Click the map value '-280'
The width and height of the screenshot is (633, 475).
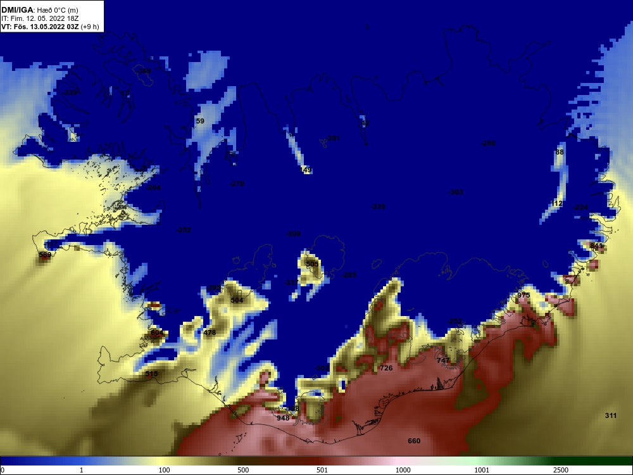(x=488, y=143)
